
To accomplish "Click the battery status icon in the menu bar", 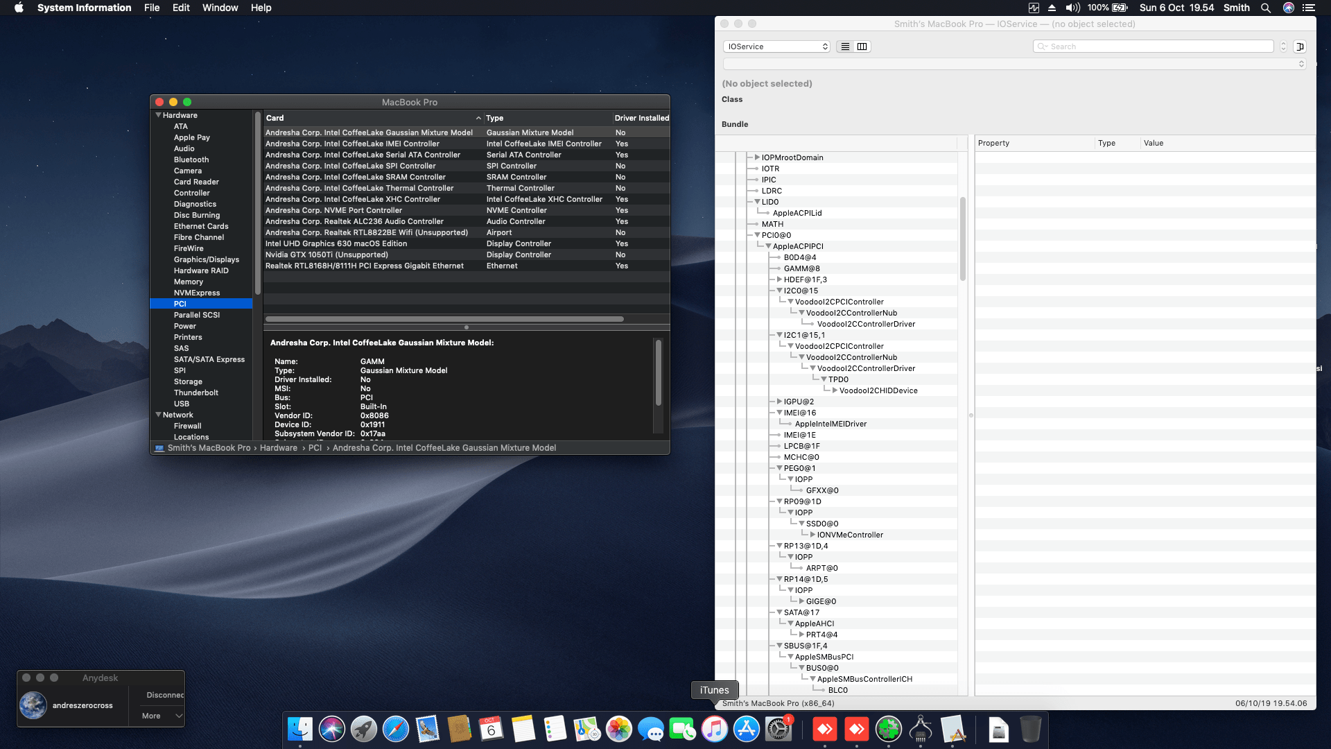I will tap(1117, 8).
